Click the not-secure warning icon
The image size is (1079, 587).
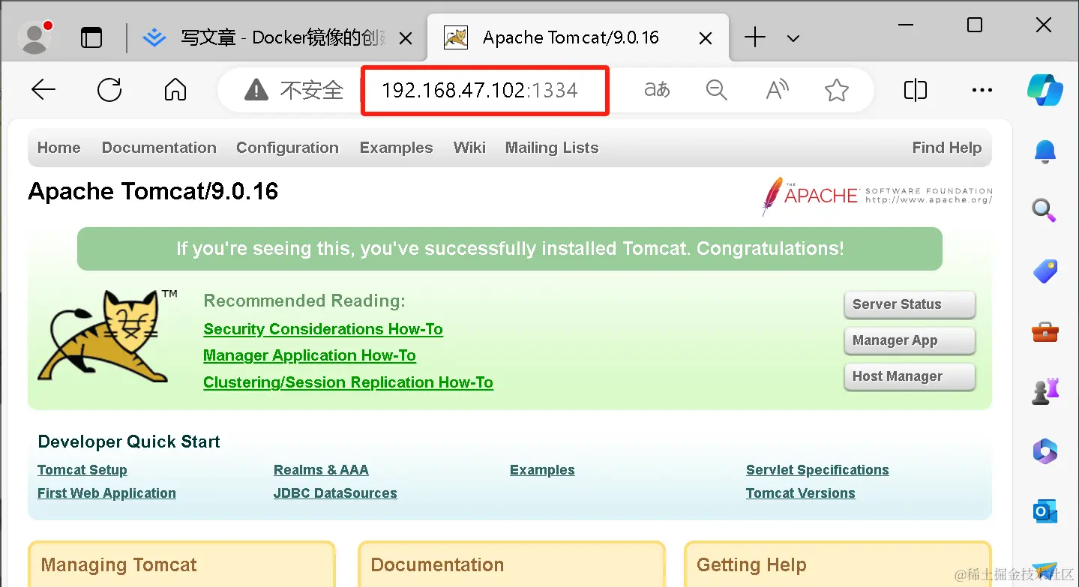coord(256,91)
